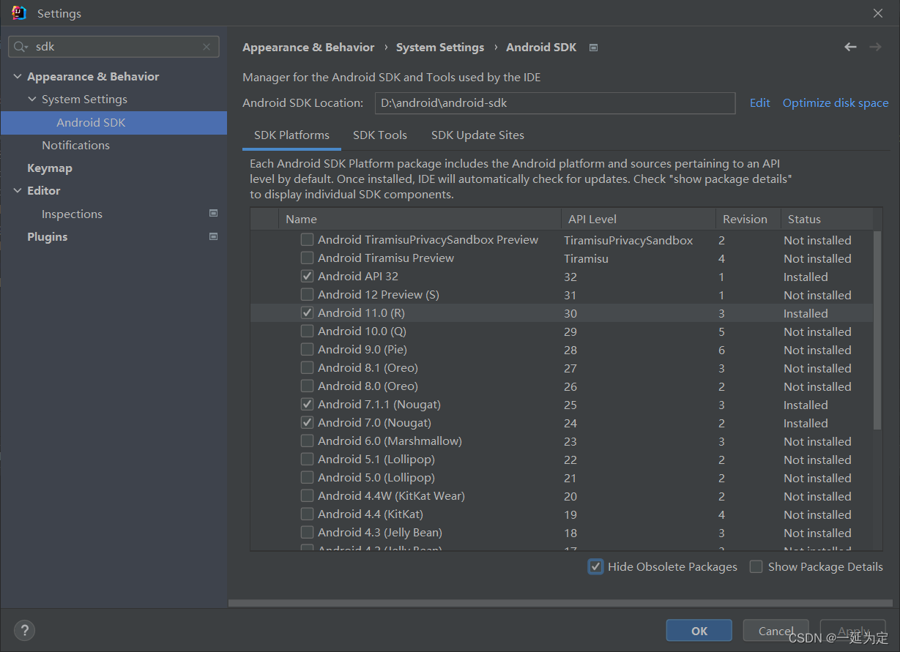Click Appearance & Behavior breadcrumb

308,47
